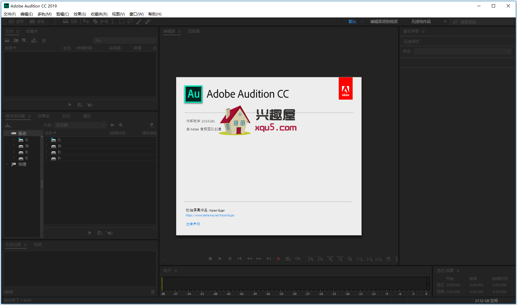Image resolution: width=517 pixels, height=305 pixels.
Task: Click Zoom Out Time icon
Action: tap(340, 259)
